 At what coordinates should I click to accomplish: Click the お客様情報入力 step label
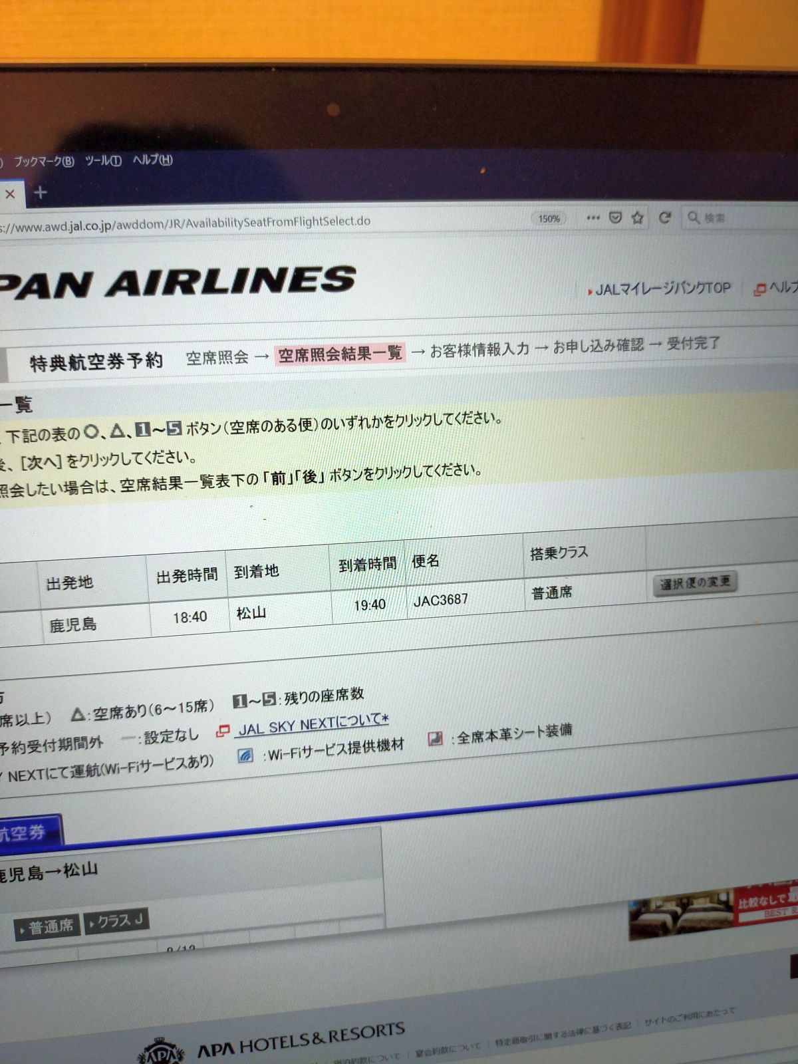[x=479, y=349]
